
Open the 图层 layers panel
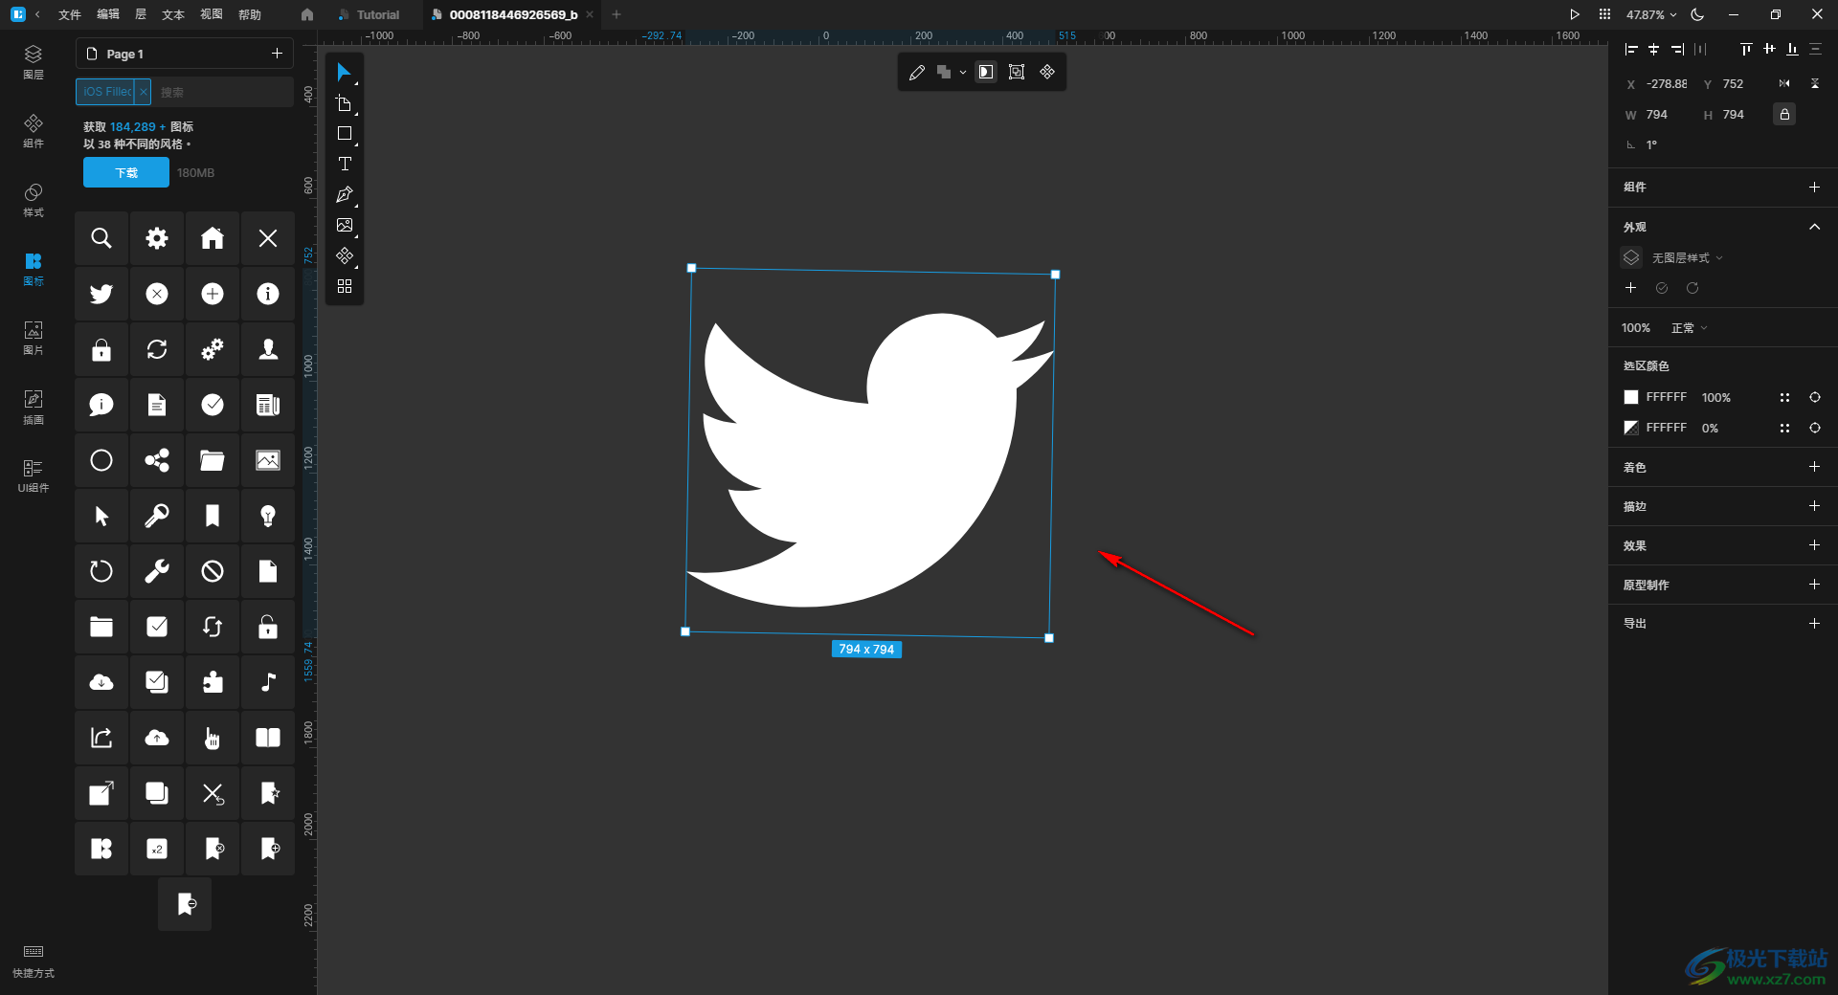(x=34, y=61)
